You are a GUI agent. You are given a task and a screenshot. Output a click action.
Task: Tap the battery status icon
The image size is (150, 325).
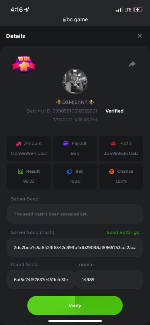tap(138, 10)
